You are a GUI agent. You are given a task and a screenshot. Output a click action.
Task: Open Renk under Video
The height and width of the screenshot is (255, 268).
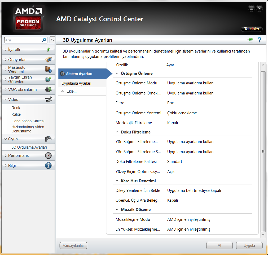[x=16, y=108]
